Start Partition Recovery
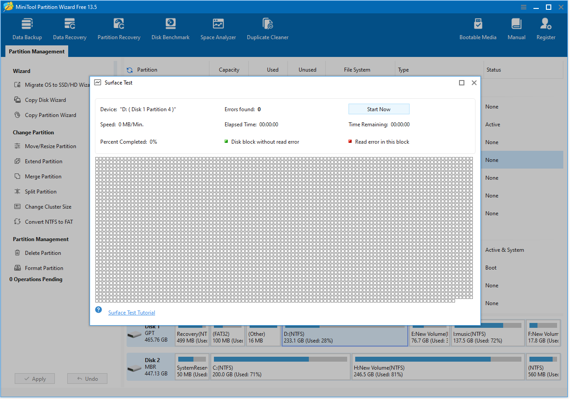Image resolution: width=570 pixels, height=399 pixels. [x=119, y=28]
